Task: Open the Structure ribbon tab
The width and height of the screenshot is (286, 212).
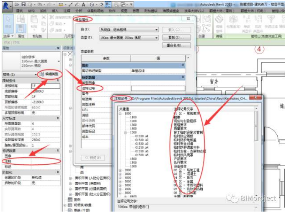Action: pyautogui.click(x=31, y=11)
